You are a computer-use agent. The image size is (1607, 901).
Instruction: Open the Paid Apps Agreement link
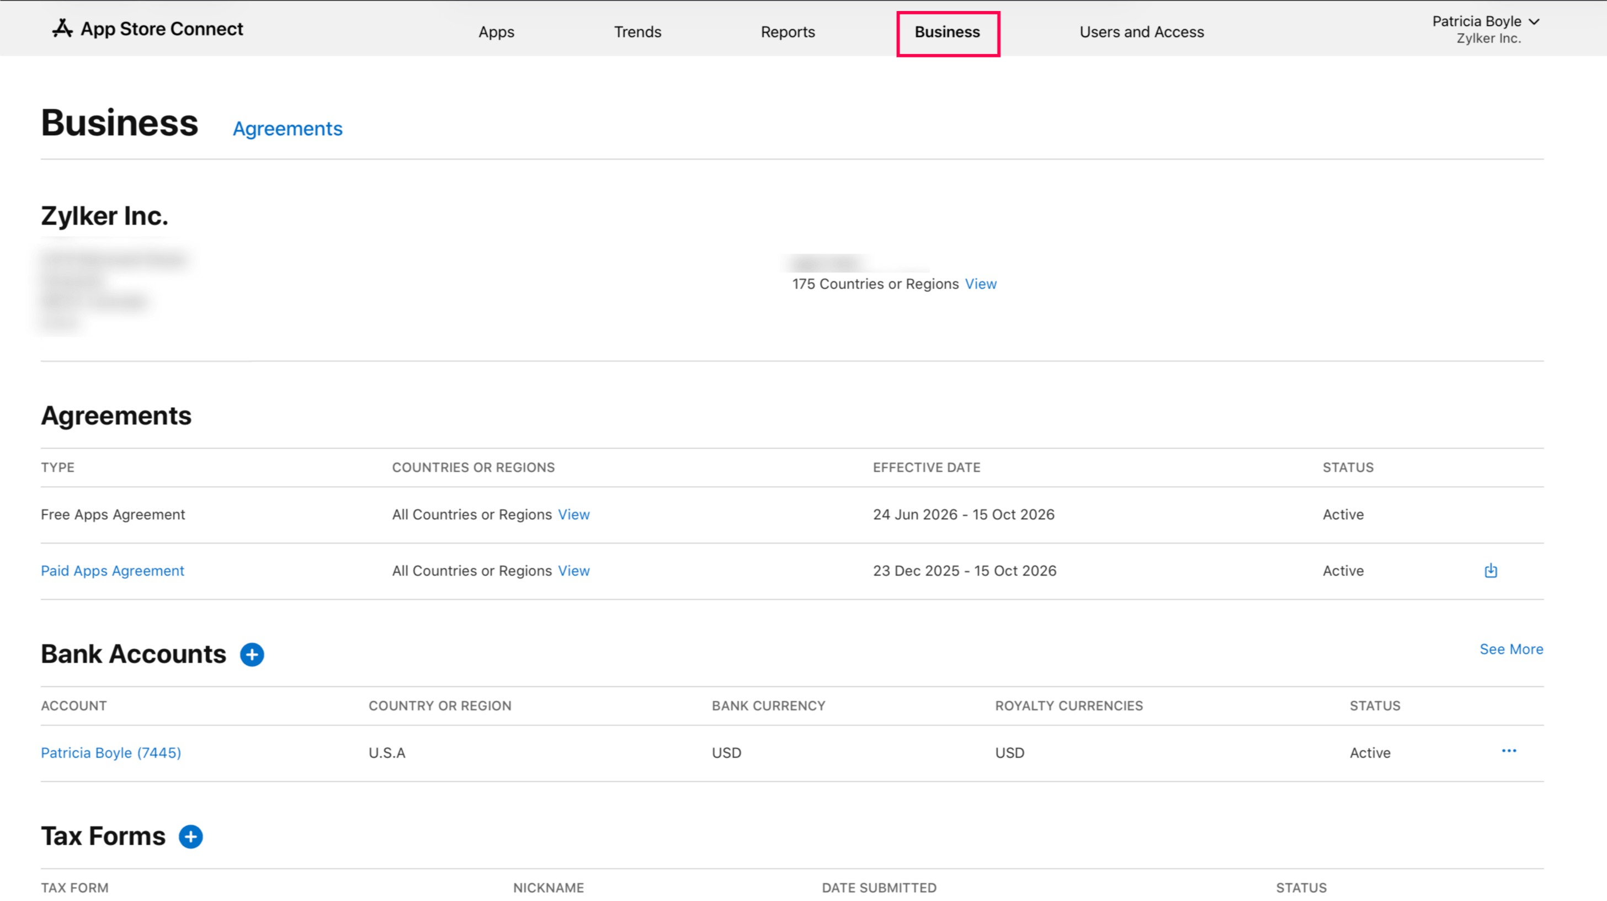click(112, 571)
